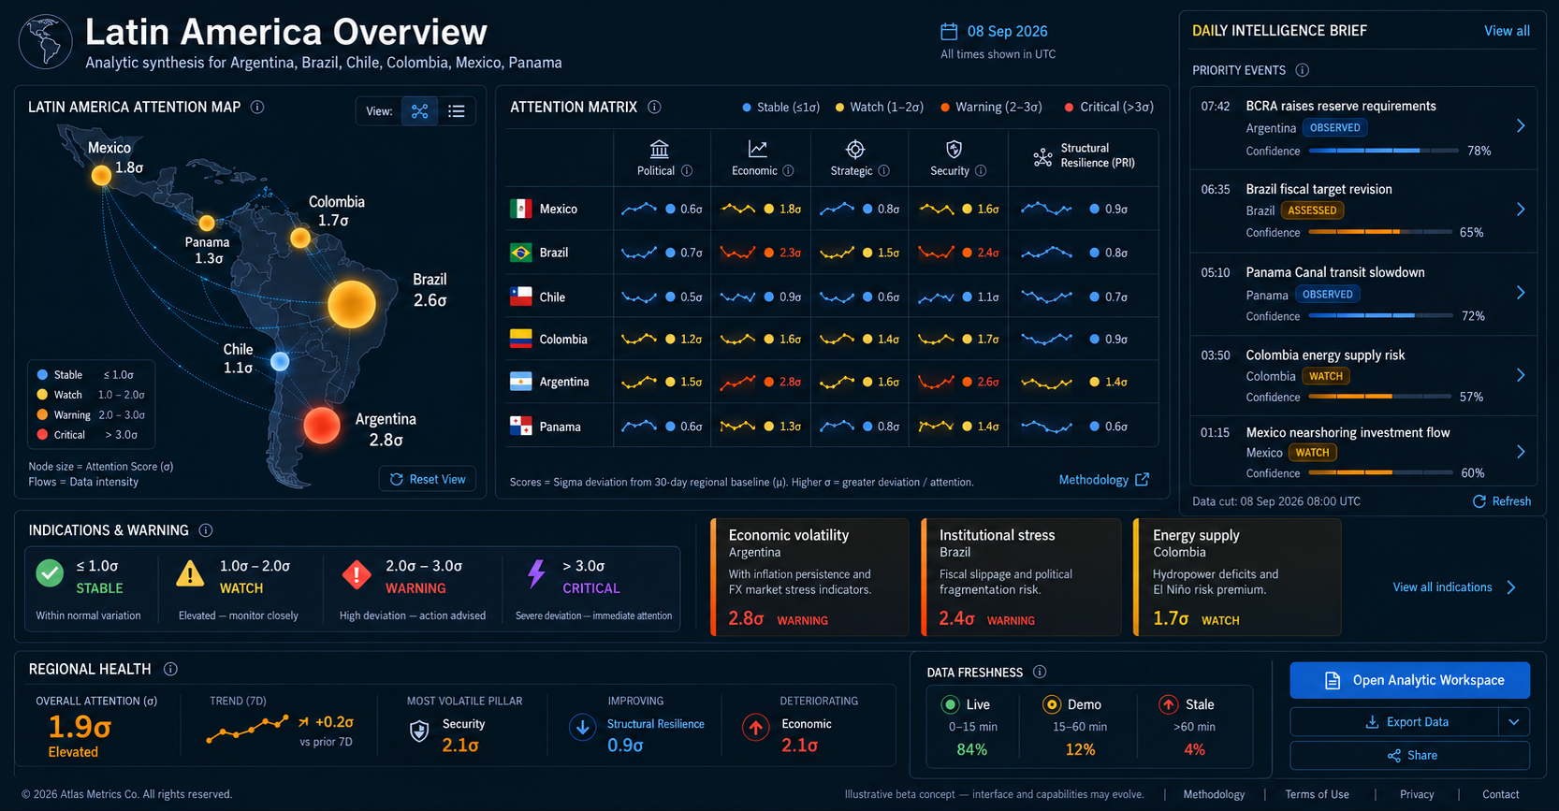Switch map to list view
This screenshot has width=1559, height=811.
[457, 111]
